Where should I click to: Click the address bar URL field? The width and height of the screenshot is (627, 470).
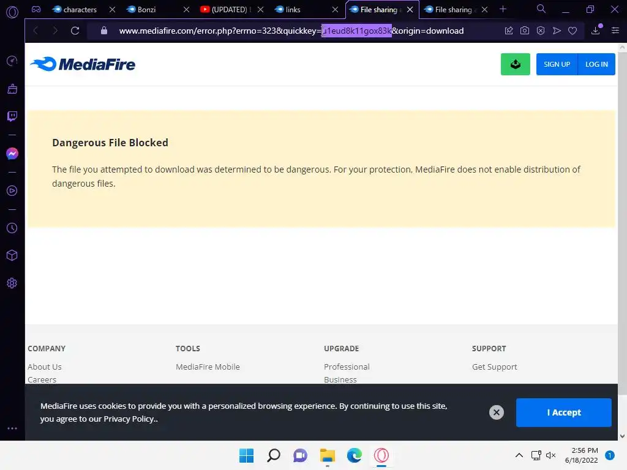click(x=291, y=31)
